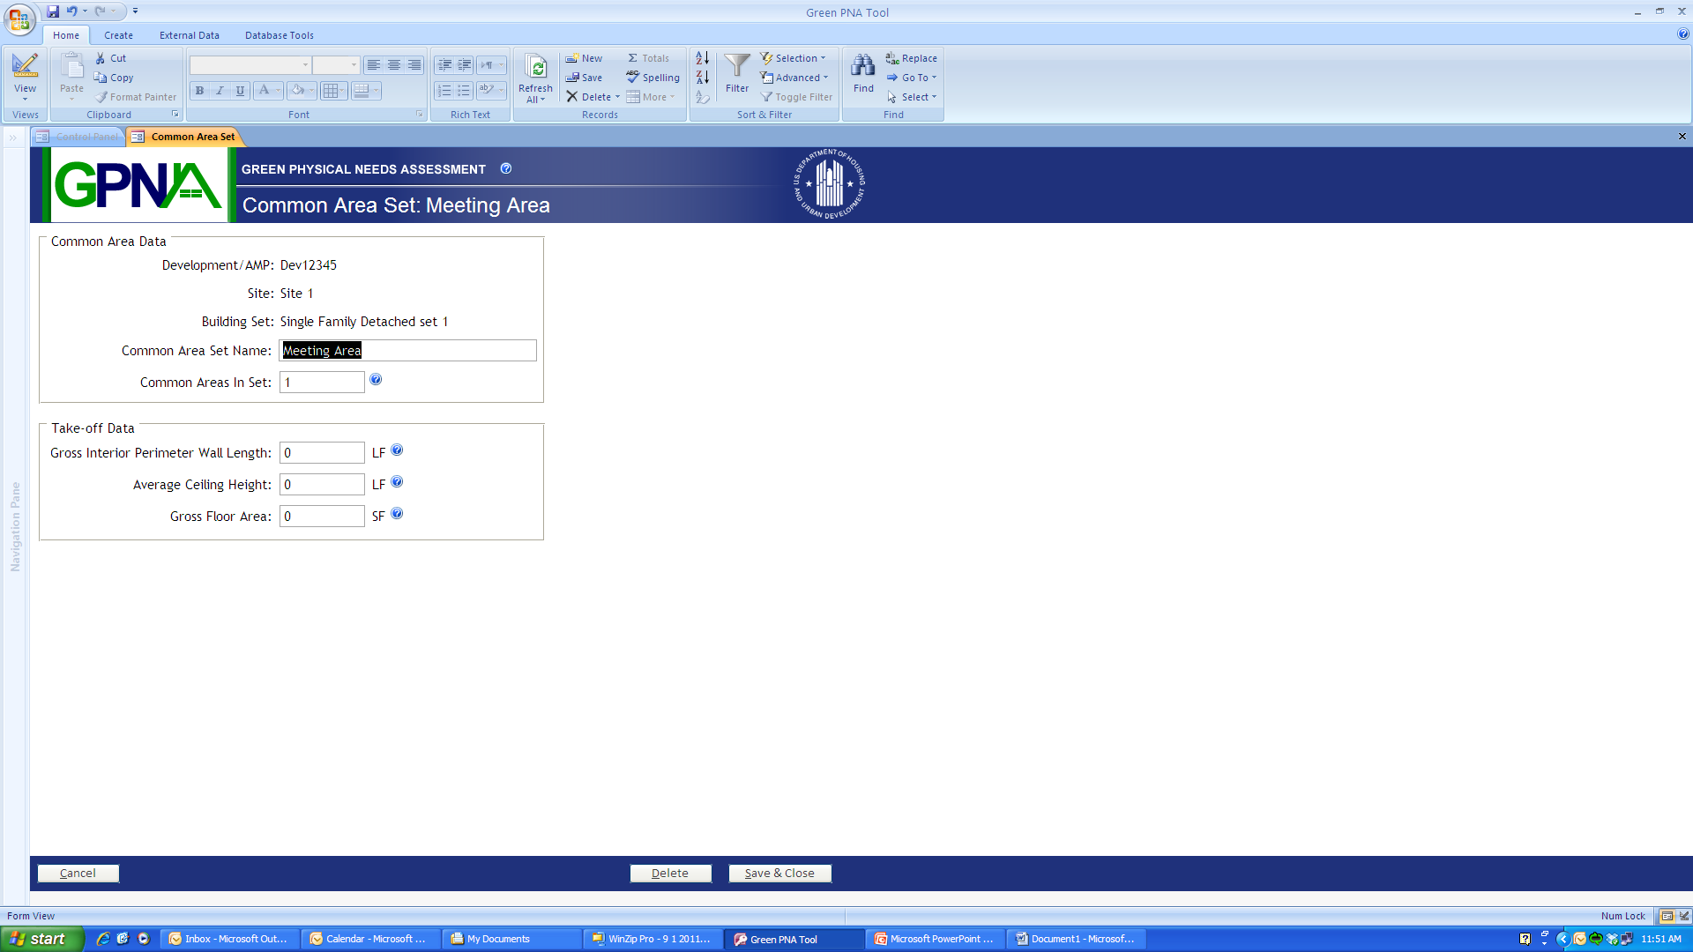This screenshot has width=1693, height=952.
Task: Click the Save record icon in ribbon
Action: 573,78
